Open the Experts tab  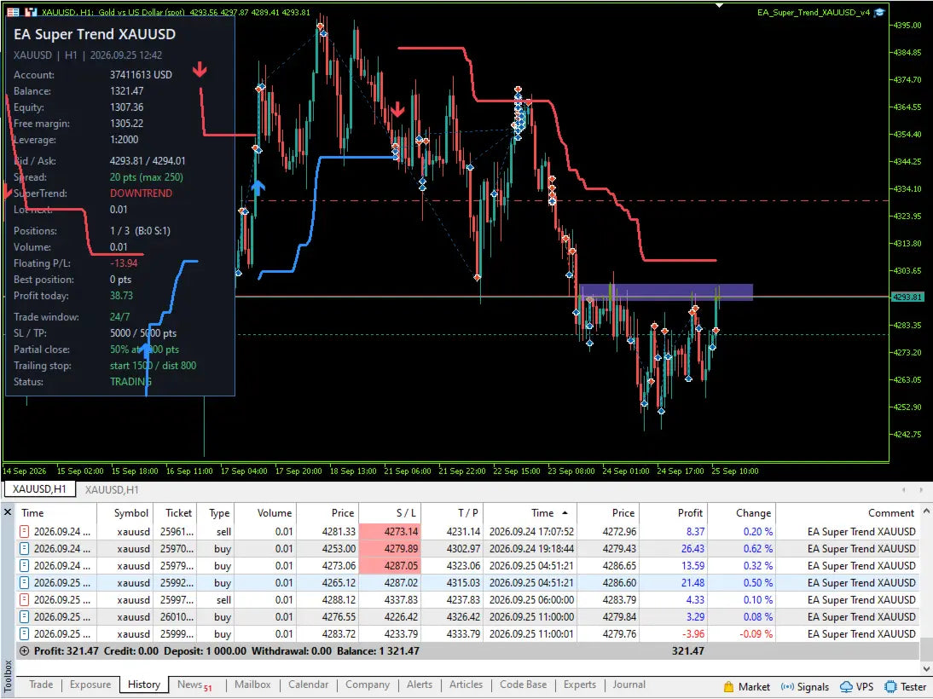click(580, 685)
